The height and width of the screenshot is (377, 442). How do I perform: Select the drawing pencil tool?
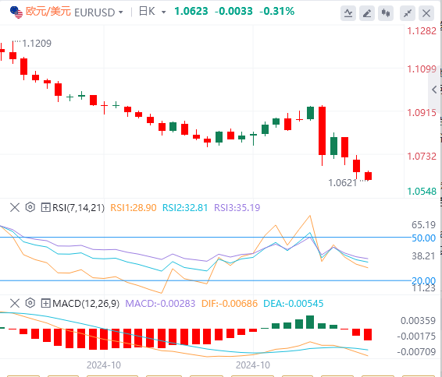click(x=367, y=13)
